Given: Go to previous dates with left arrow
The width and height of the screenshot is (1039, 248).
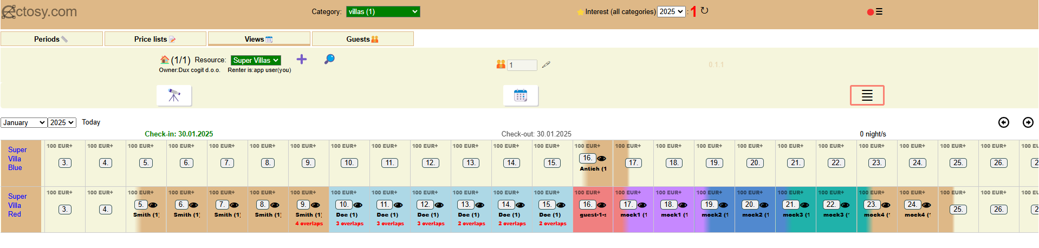Looking at the screenshot, I should (1004, 122).
